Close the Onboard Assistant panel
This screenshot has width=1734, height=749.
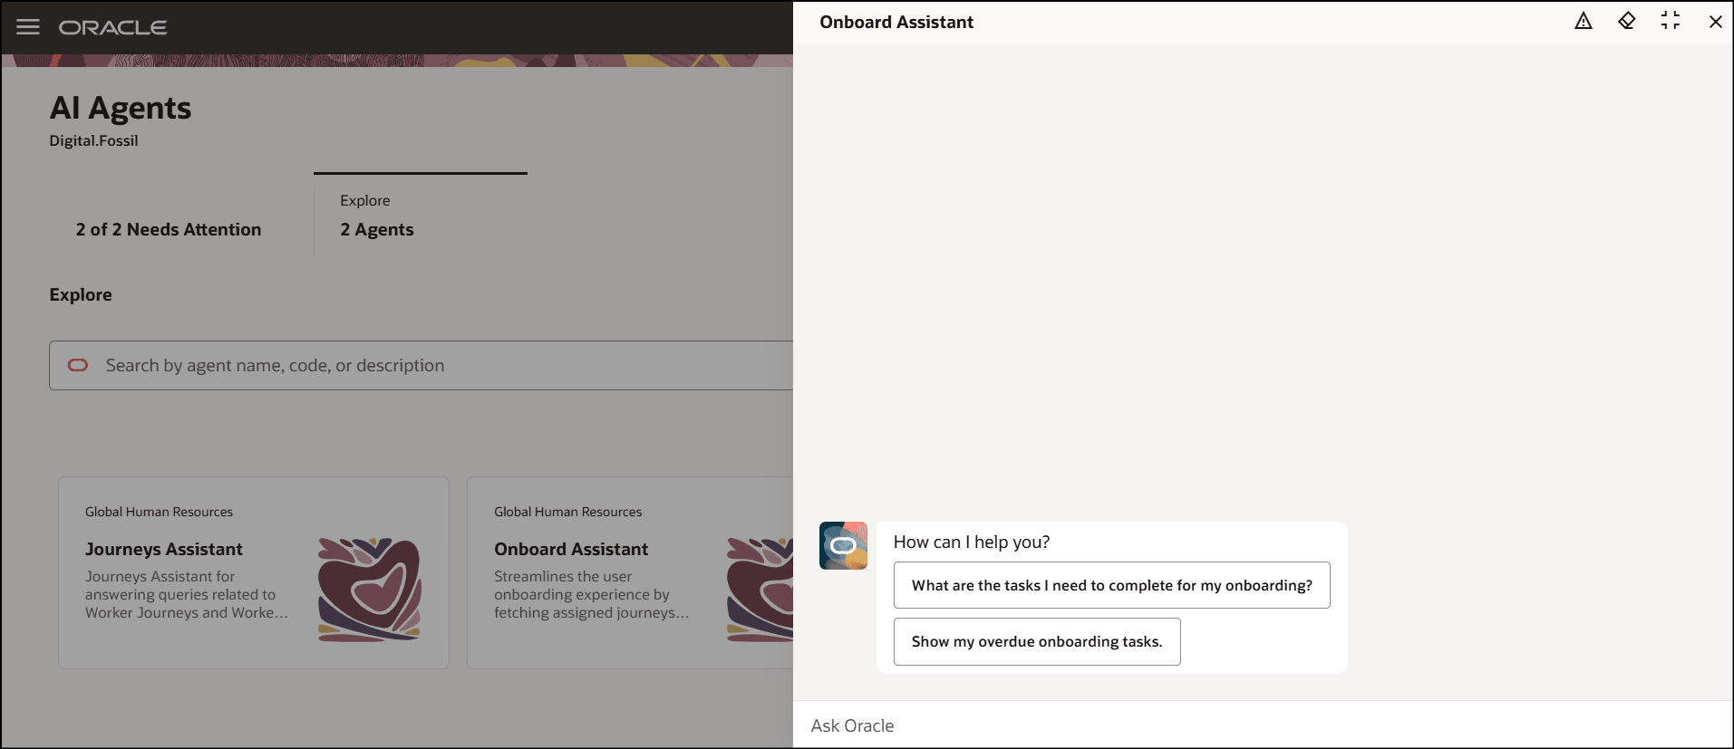tap(1715, 22)
